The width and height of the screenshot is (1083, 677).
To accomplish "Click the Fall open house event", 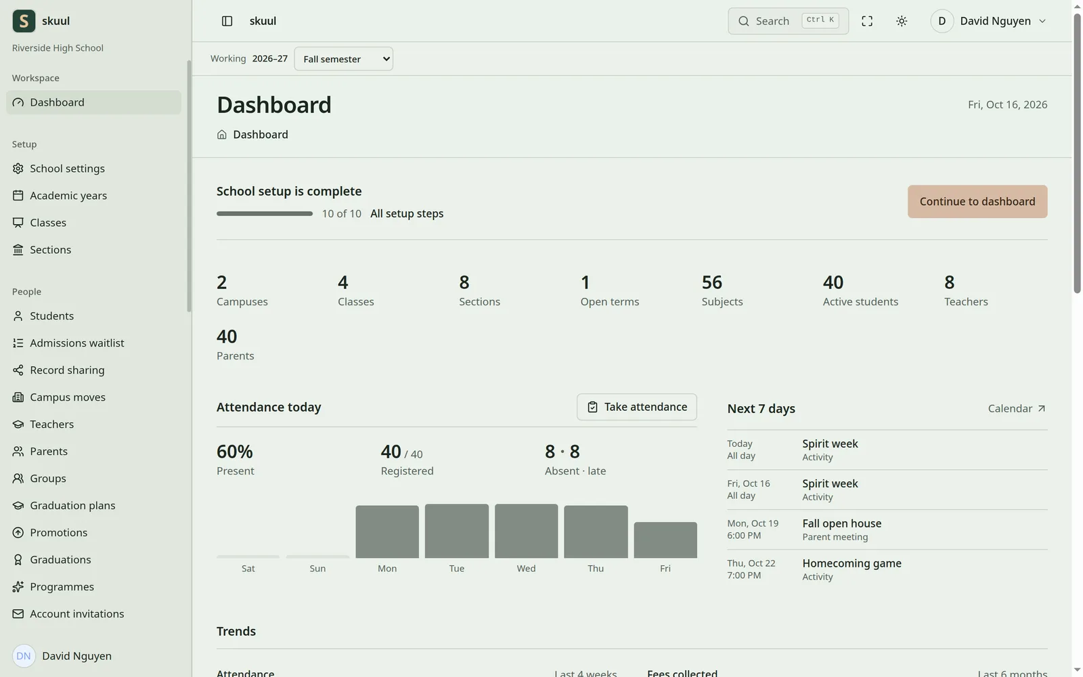I will [x=887, y=529].
